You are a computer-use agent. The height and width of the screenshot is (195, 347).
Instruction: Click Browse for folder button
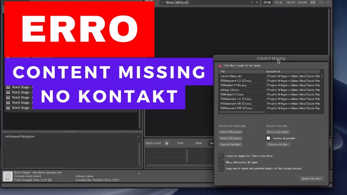(278, 132)
